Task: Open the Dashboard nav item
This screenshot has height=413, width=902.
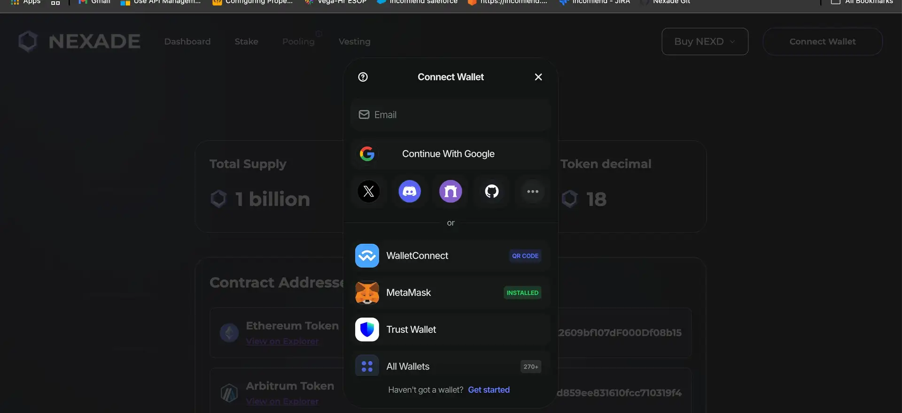Action: (187, 42)
